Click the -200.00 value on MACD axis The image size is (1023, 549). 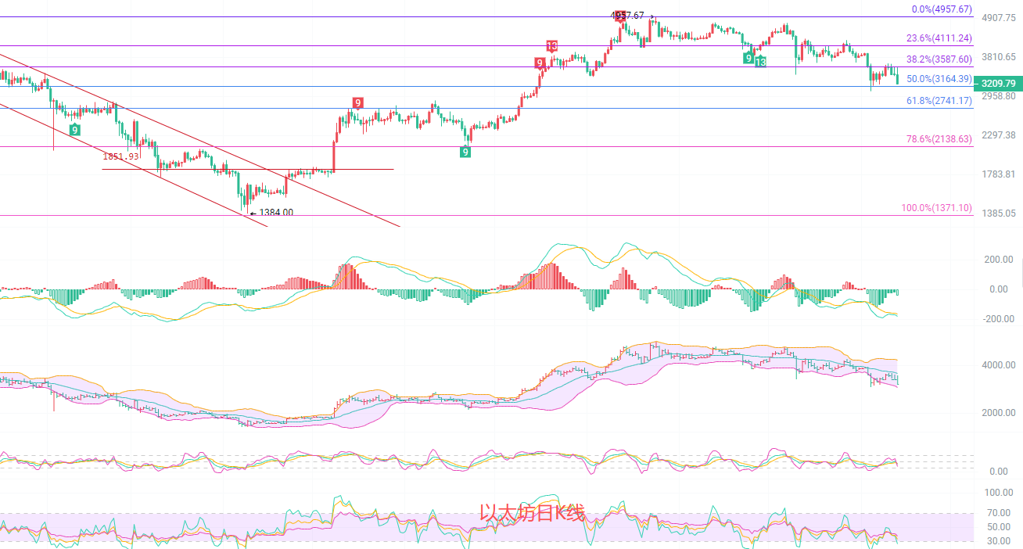[999, 319]
